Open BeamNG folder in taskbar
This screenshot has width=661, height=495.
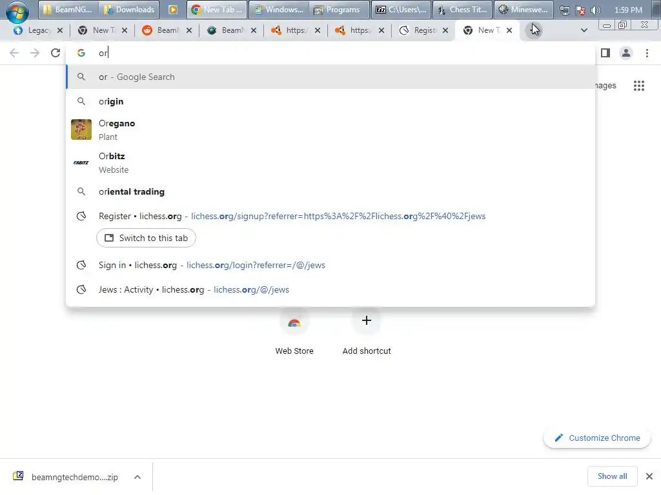point(68,10)
